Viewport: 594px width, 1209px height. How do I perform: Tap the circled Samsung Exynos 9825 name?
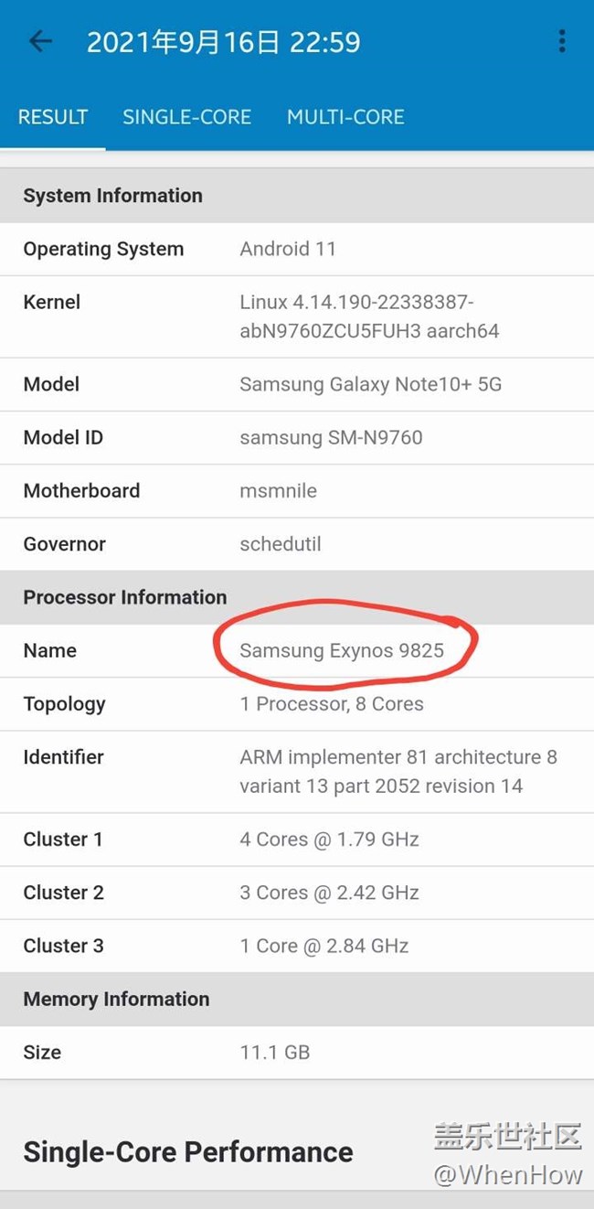pos(342,650)
